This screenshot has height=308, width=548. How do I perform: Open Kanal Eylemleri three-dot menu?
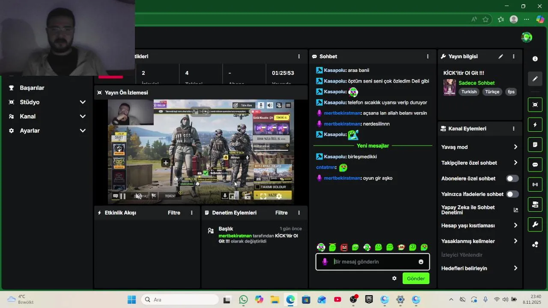[513, 128]
